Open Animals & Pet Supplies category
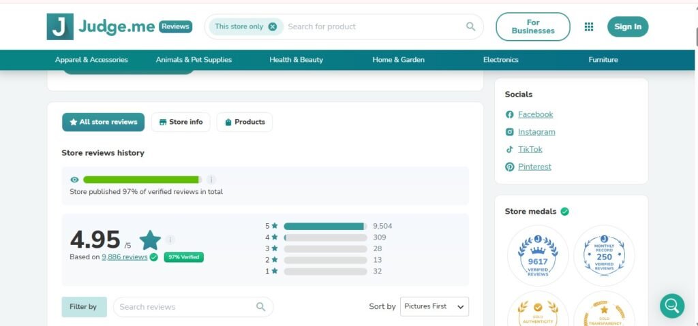This screenshot has width=698, height=326. pos(194,60)
